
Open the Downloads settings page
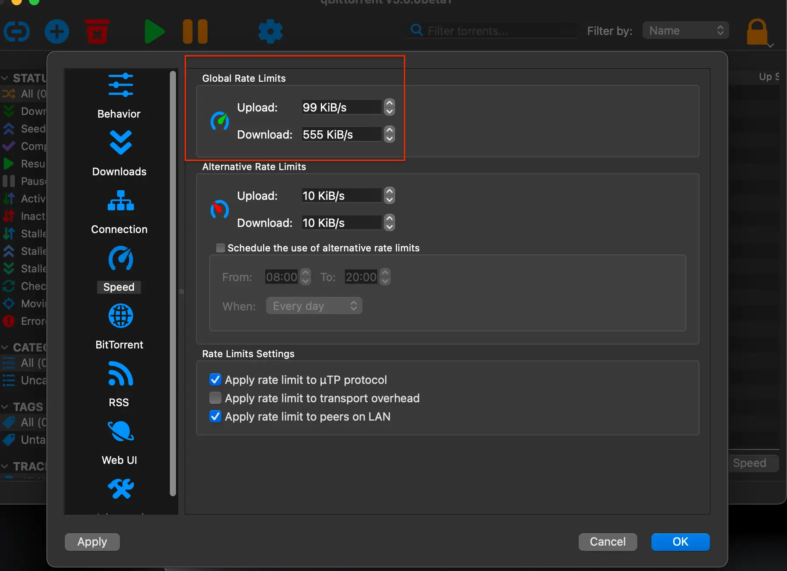coord(119,153)
